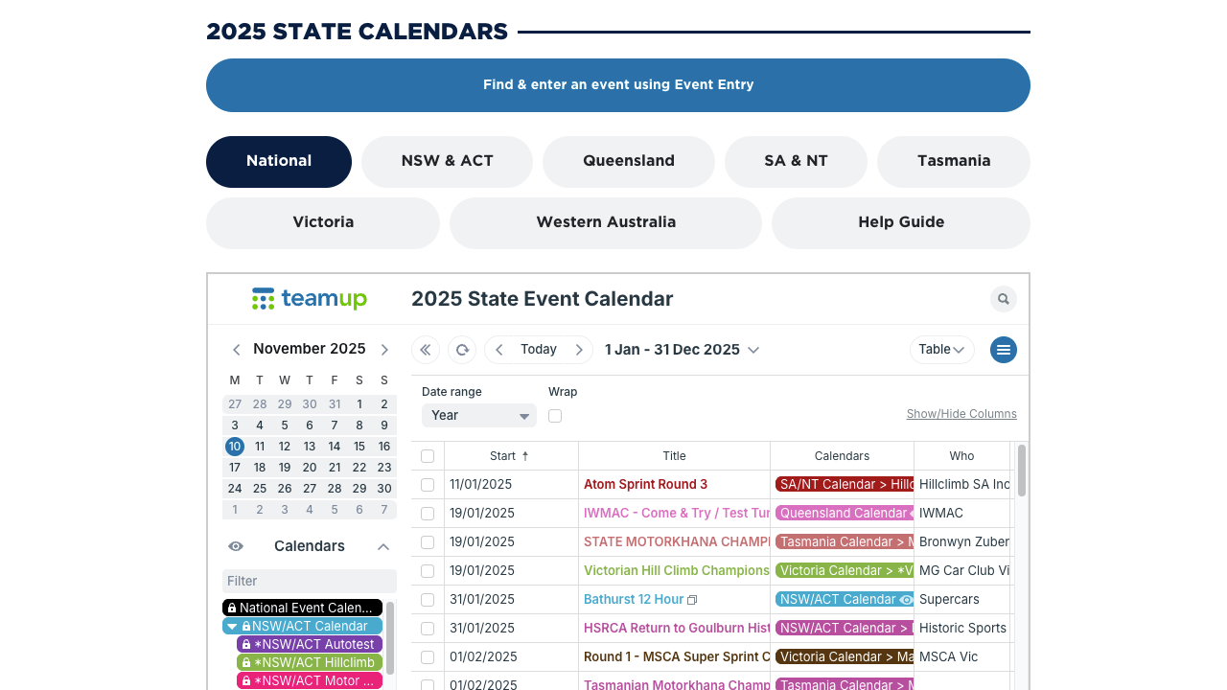Toggle the eye icon beside Calendars
The width and height of the screenshot is (1227, 690).
click(236, 546)
